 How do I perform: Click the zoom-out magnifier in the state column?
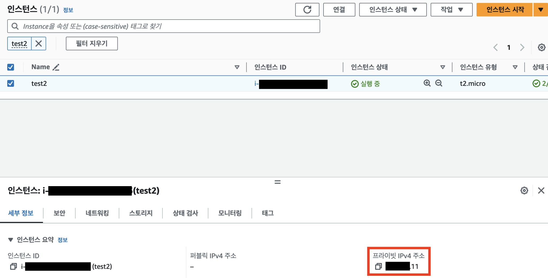coord(438,83)
